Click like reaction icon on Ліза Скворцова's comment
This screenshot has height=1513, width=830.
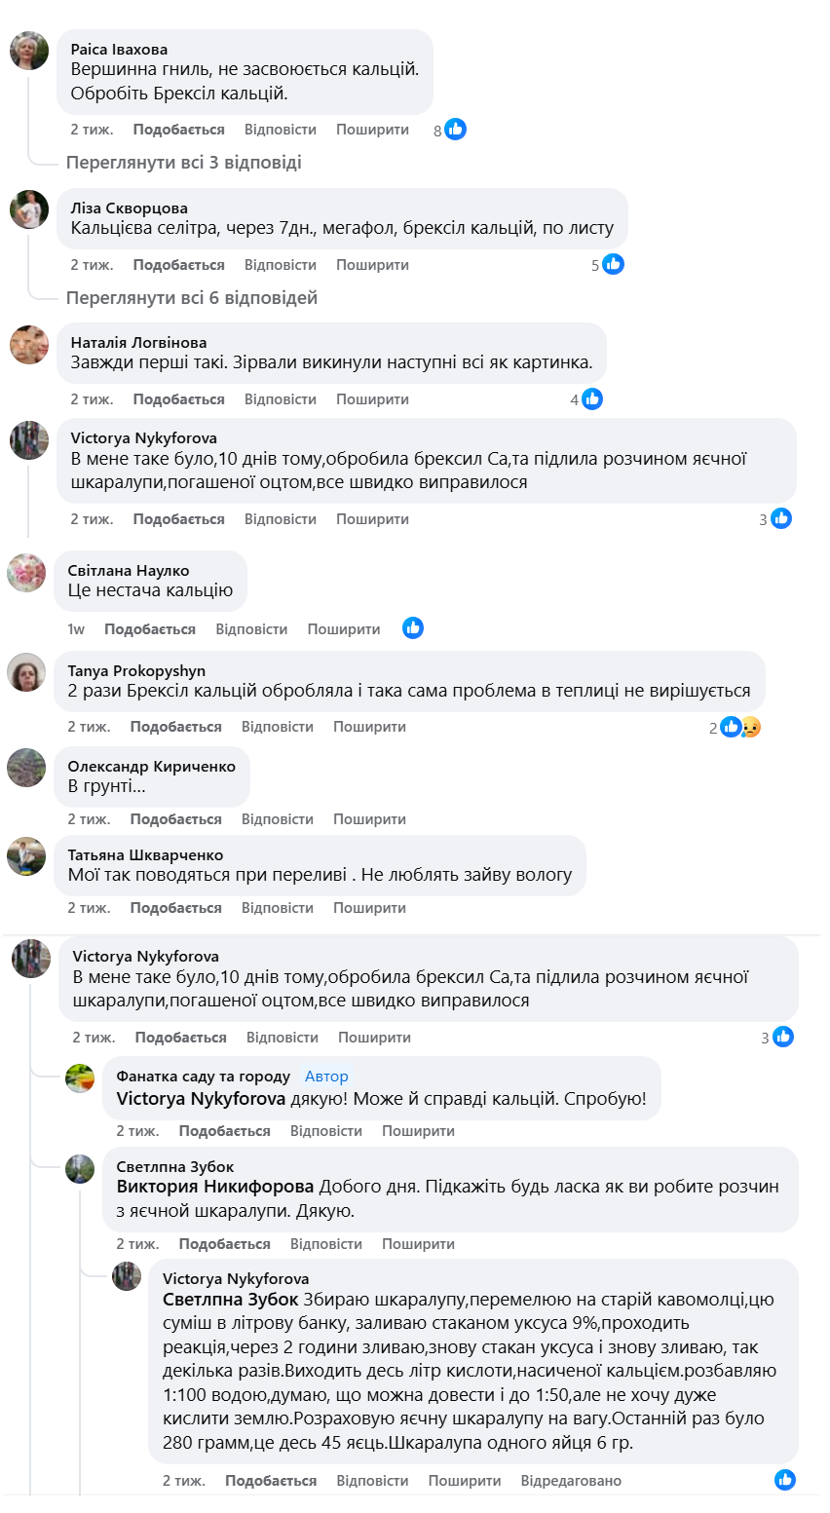click(613, 264)
